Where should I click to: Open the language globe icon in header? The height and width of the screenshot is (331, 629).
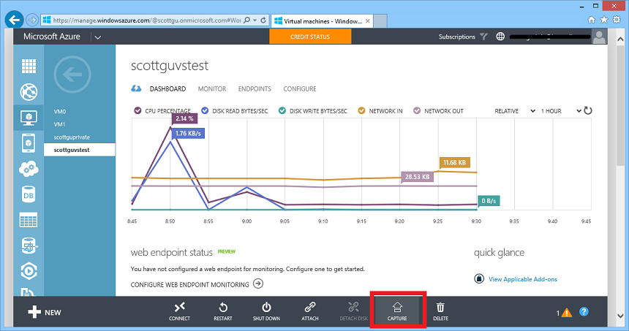tap(500, 37)
